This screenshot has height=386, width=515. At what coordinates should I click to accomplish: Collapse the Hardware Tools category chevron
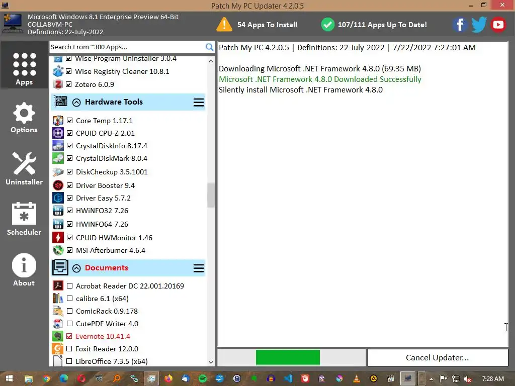[76, 103]
